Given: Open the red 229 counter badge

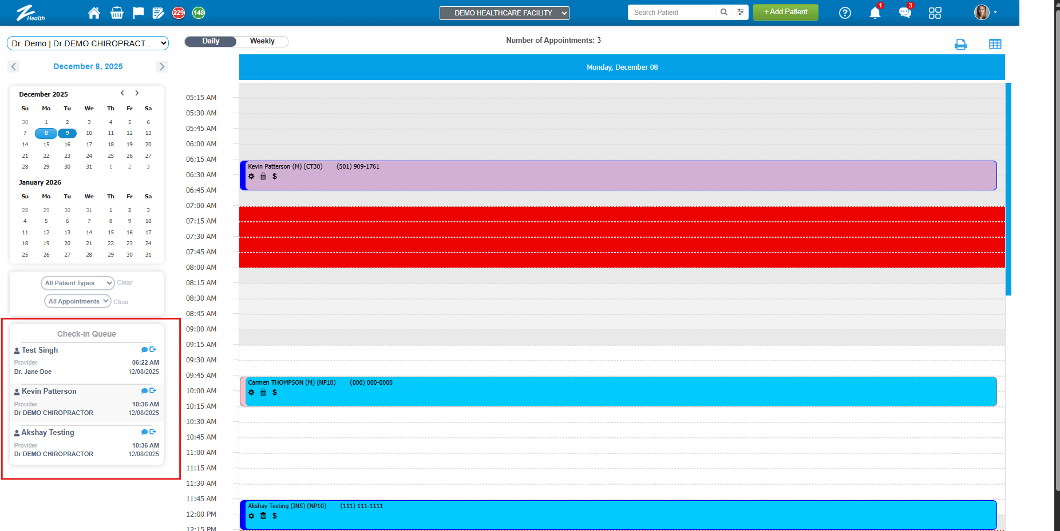Looking at the screenshot, I should pyautogui.click(x=179, y=13).
